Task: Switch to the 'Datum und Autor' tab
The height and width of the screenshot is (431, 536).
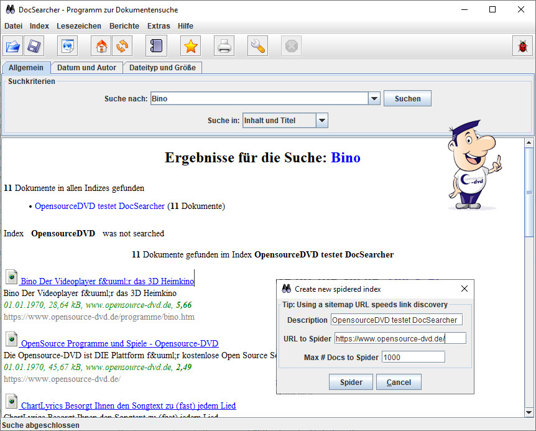Action: [x=86, y=68]
